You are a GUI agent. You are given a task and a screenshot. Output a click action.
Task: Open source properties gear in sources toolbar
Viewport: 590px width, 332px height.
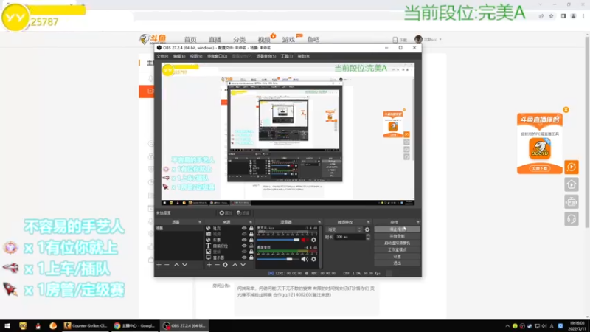(x=225, y=265)
